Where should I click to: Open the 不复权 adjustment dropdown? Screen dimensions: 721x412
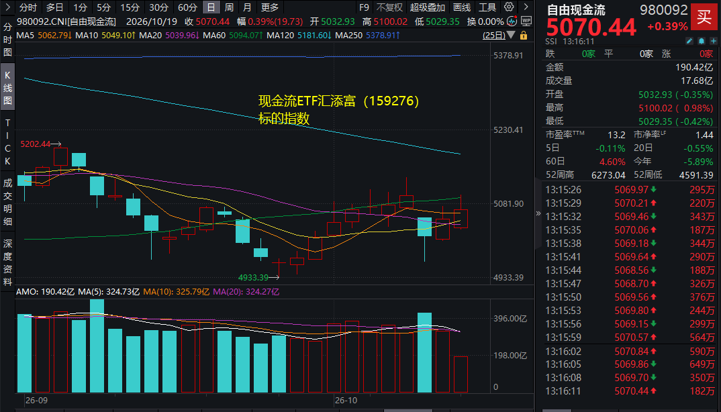389,7
